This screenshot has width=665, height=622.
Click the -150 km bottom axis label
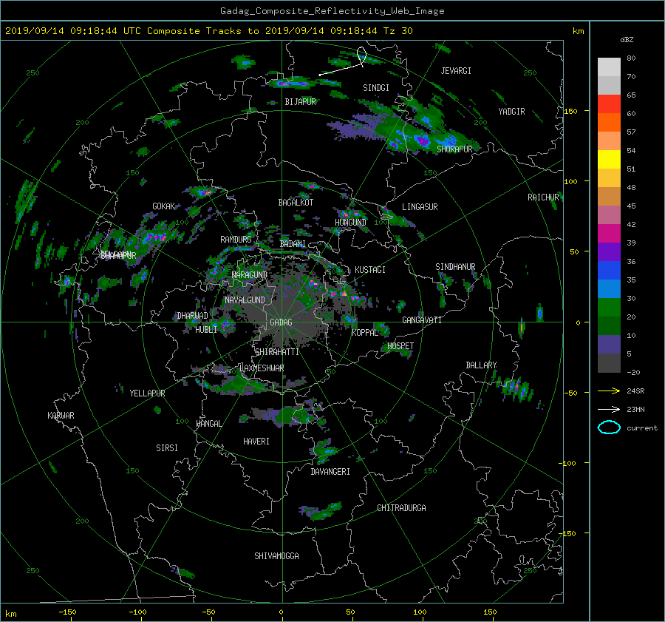point(67,612)
